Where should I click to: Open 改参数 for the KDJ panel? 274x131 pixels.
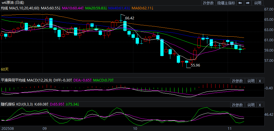coord(237,105)
